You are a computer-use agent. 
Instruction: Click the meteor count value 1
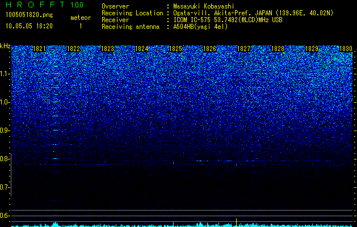(x=81, y=26)
